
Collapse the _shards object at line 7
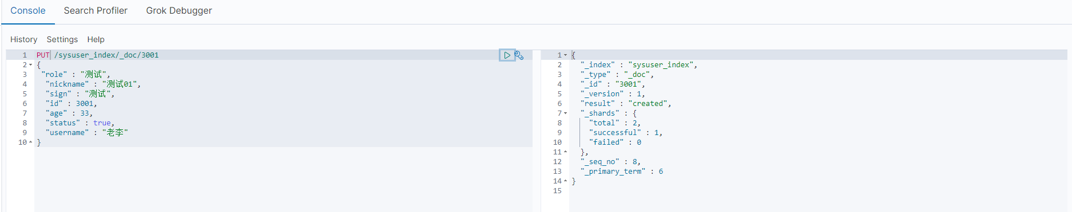566,113
